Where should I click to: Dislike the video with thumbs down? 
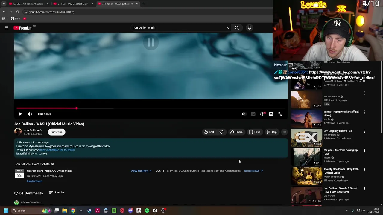point(221,132)
